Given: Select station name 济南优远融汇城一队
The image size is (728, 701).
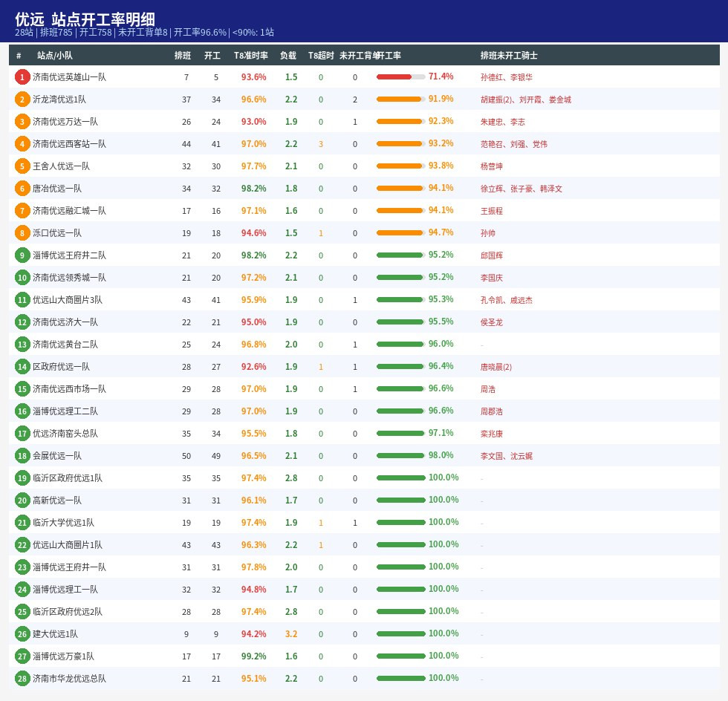Looking at the screenshot, I should (69, 211).
